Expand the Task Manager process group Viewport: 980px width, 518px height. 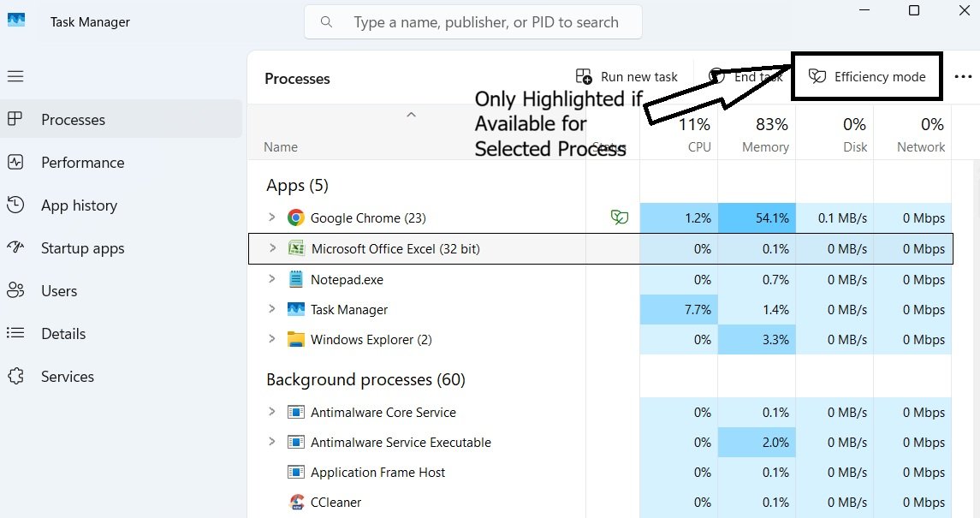point(272,308)
